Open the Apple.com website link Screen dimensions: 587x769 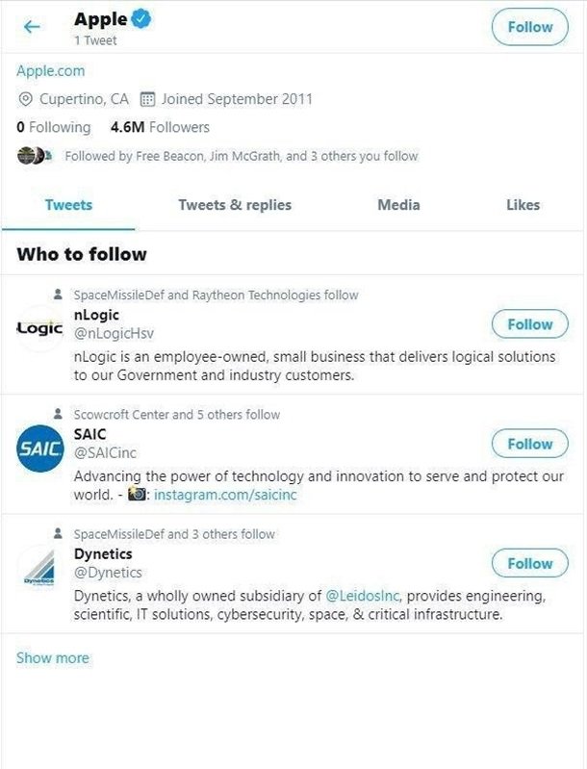click(x=51, y=71)
